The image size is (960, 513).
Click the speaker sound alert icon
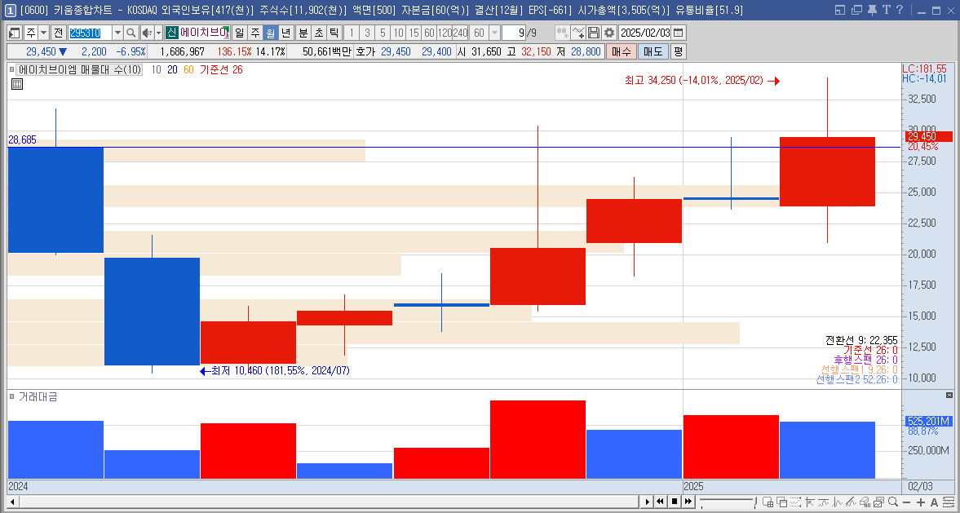(x=146, y=33)
